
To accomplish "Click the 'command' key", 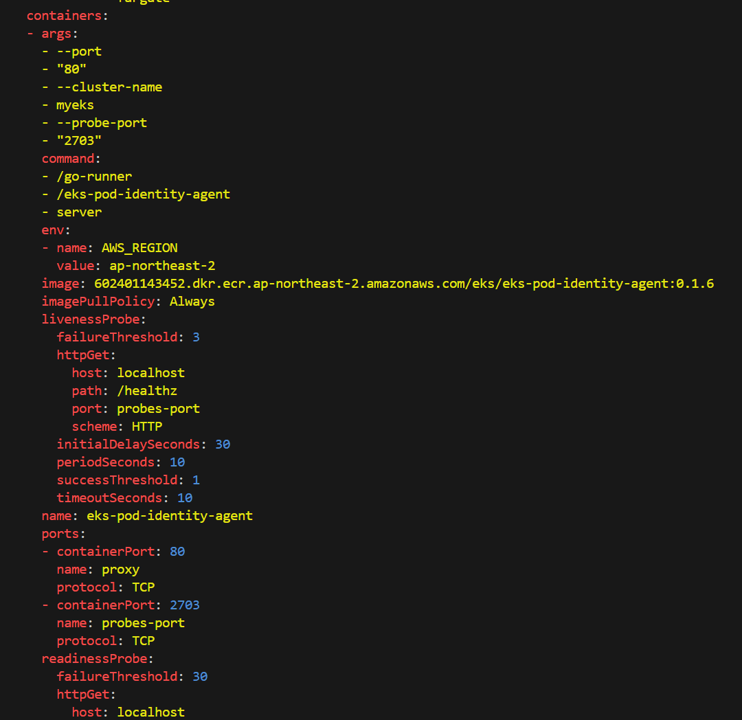I will point(68,159).
